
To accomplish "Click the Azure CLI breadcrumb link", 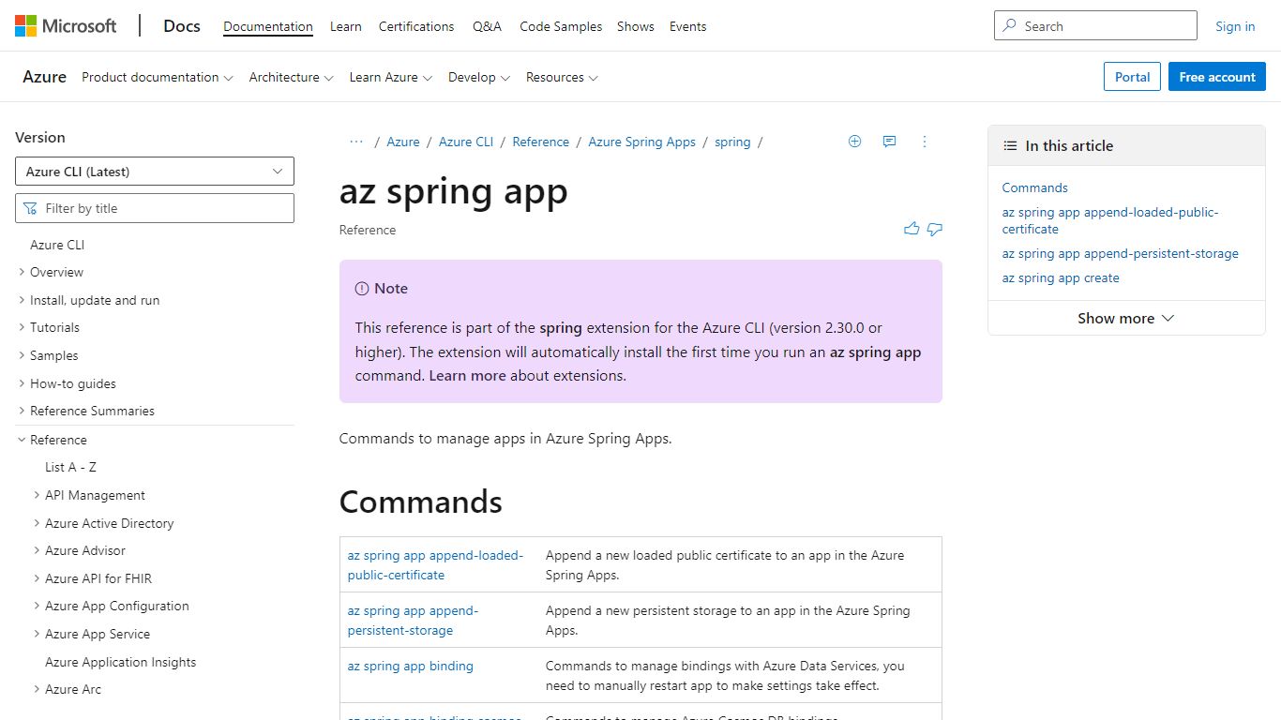I will [x=466, y=142].
